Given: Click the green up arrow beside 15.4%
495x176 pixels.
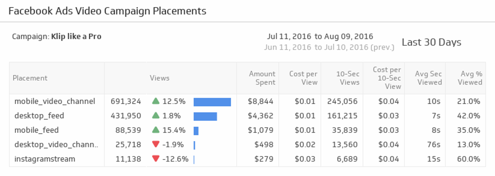Looking at the screenshot, I should pos(156,130).
